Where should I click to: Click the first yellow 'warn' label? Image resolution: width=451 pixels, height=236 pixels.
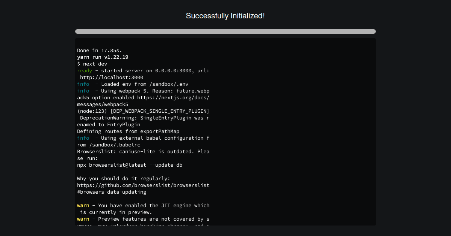(83, 206)
